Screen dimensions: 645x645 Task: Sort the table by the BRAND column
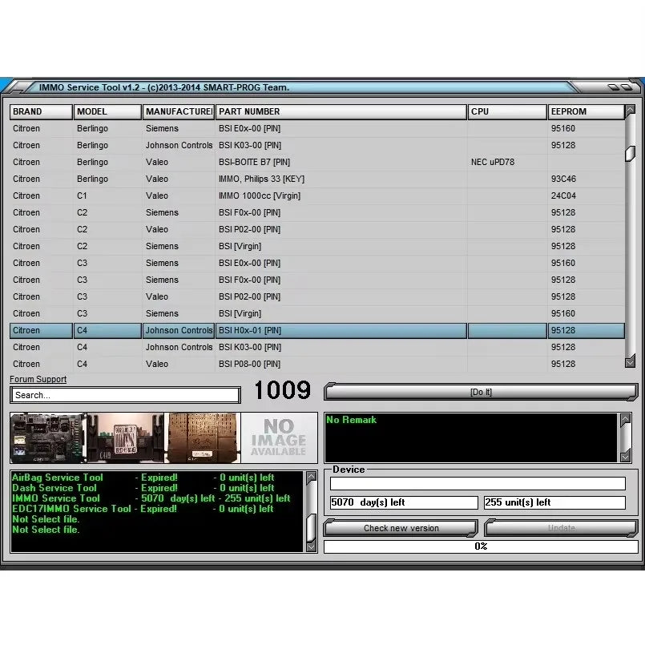(x=40, y=111)
